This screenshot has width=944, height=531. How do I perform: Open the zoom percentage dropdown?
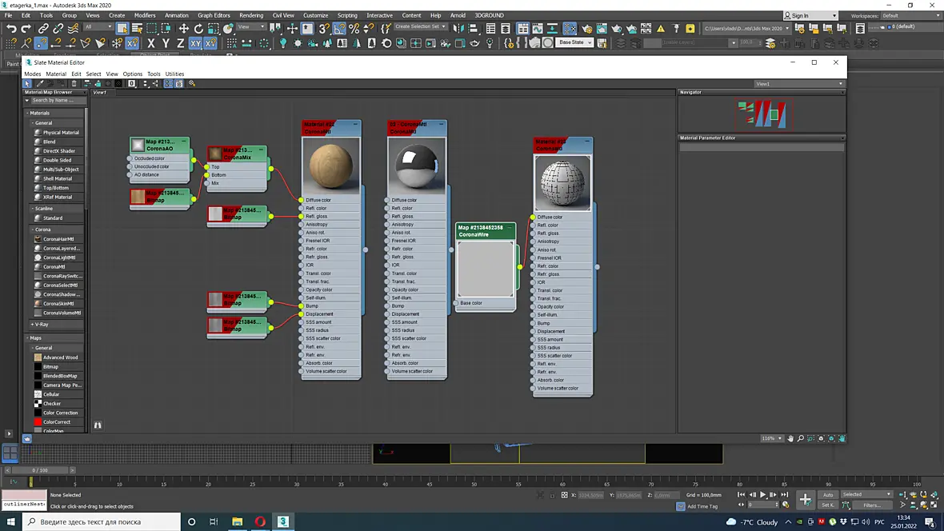pyautogui.click(x=772, y=439)
